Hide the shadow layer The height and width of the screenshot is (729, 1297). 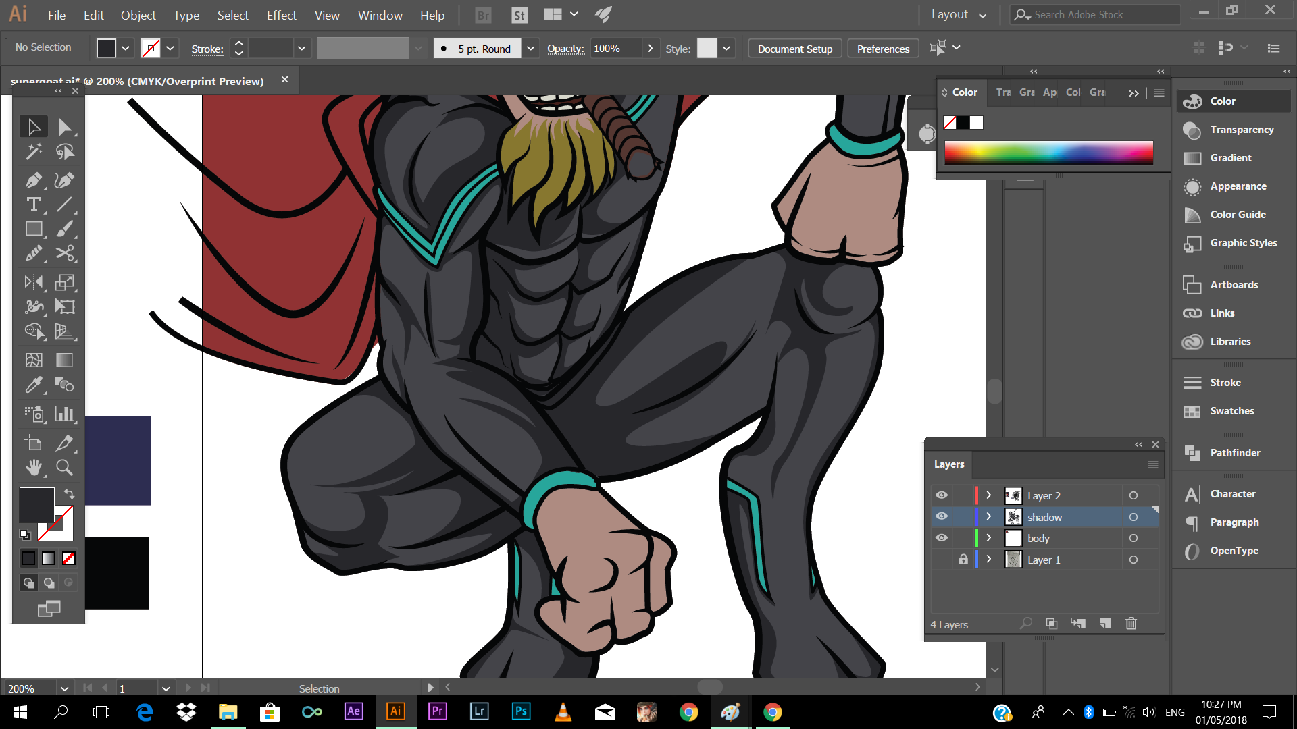point(941,517)
